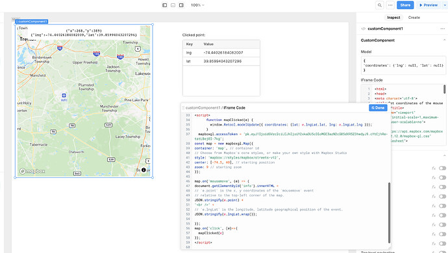Open the more options menu beside Share
448x253 pixels.
click(x=390, y=5)
